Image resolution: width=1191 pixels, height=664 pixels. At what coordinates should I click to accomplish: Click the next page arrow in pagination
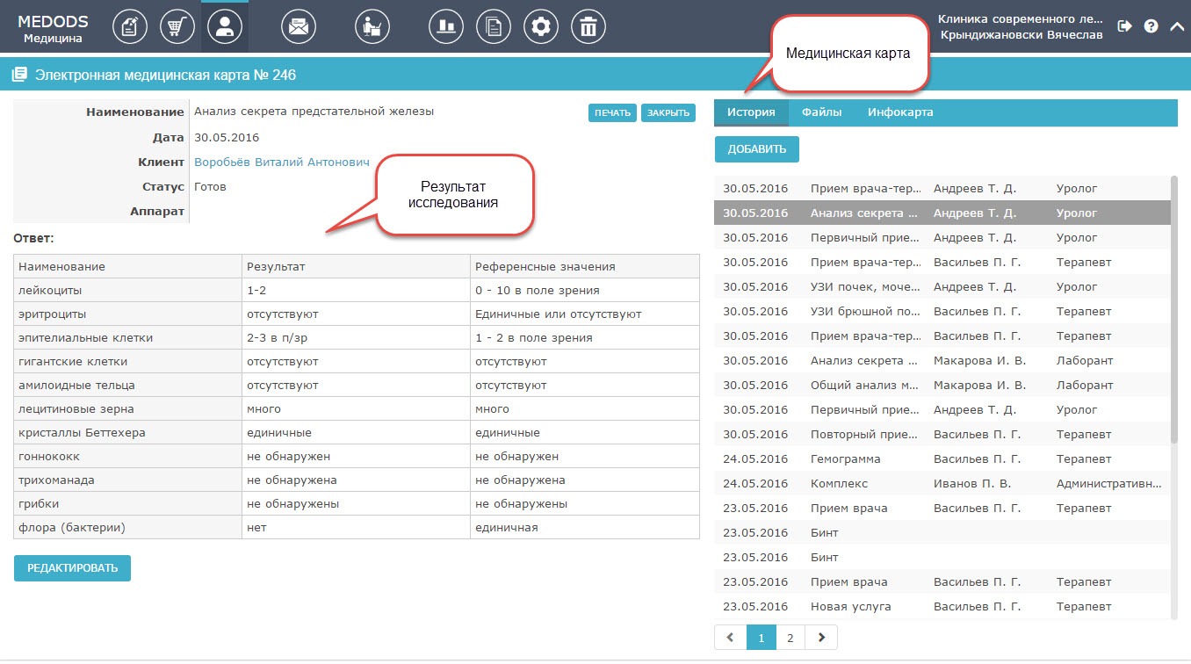(821, 638)
